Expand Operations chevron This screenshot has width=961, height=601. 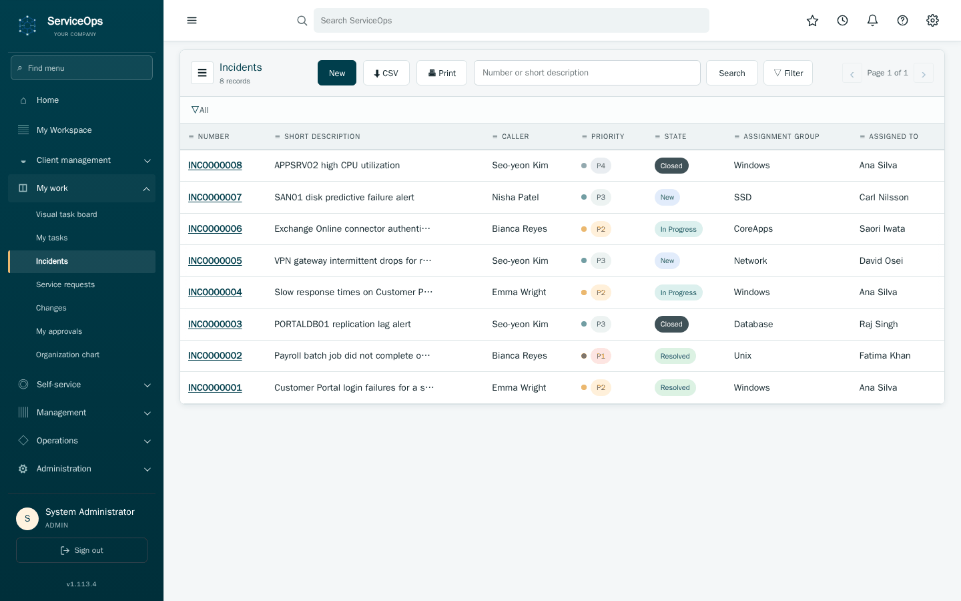[x=147, y=441]
